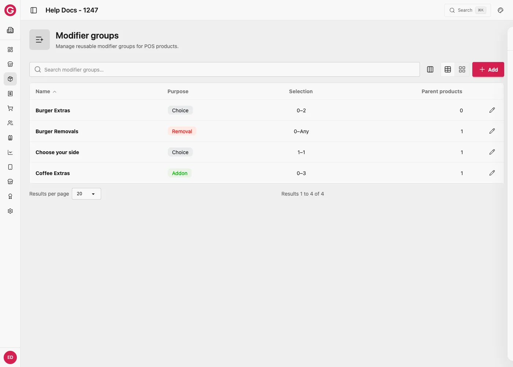The height and width of the screenshot is (367, 513).
Task: Open the building organization icon in sidebar
Action: click(x=10, y=30)
